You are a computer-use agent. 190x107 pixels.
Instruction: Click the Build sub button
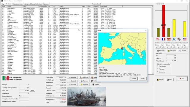pyautogui.click(x=72, y=81)
